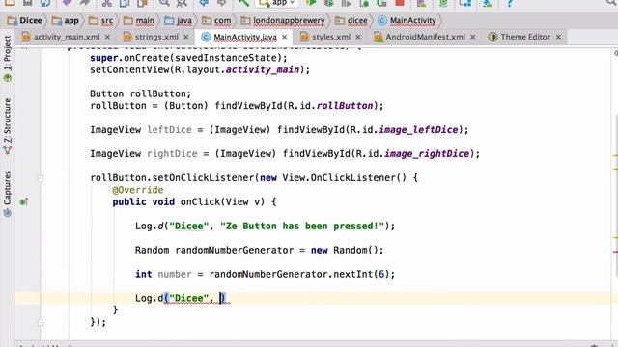
Task: Open Find with the magnifier toolbar icon
Action: pyautogui.click(x=164, y=3)
